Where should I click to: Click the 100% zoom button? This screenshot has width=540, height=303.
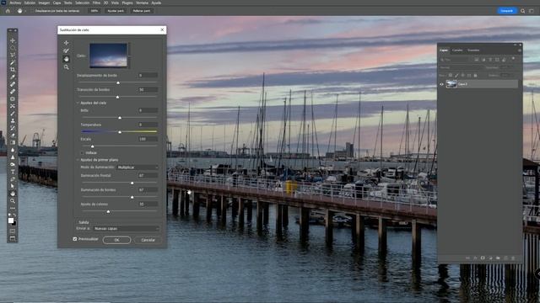point(94,11)
